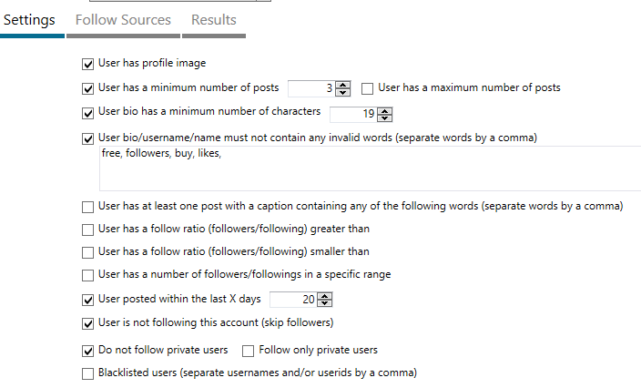This screenshot has height=388, width=641.
Task: Enable User has a maximum number of posts
Action: point(368,88)
